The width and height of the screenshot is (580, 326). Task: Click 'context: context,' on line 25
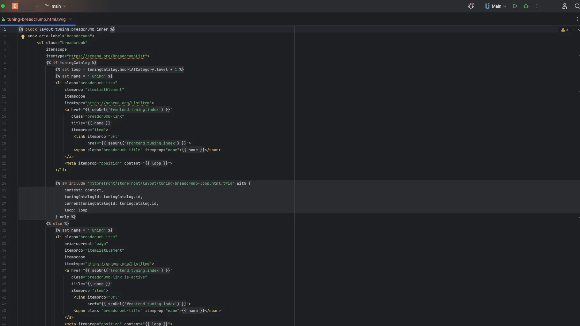click(x=84, y=190)
